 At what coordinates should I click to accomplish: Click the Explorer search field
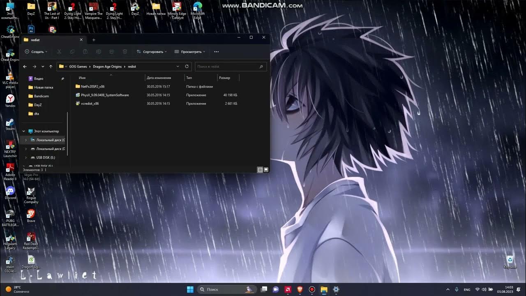(x=231, y=66)
